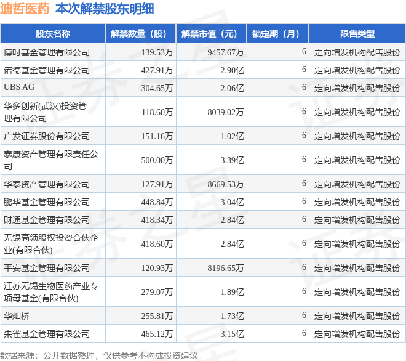This screenshot has width=406, height=361.
Task: Click shareholder 泰康资产管理有限责任公司
Action: click(50, 160)
